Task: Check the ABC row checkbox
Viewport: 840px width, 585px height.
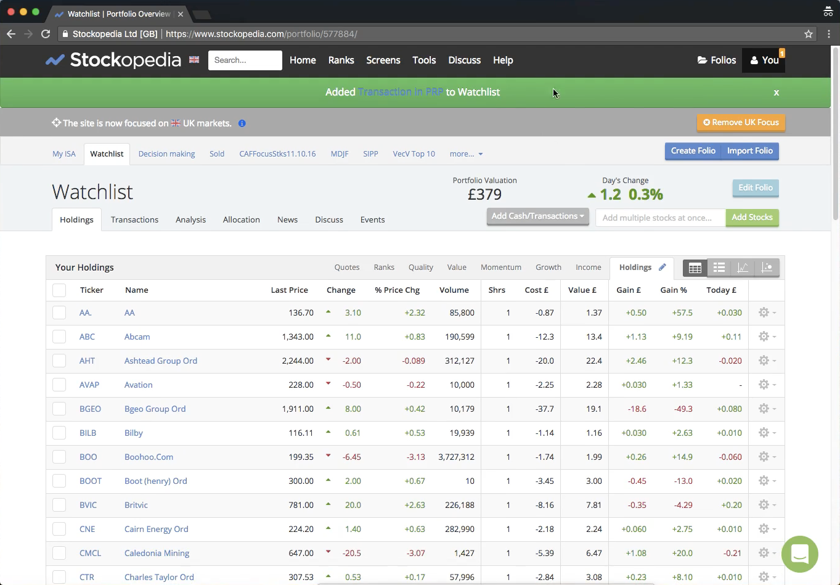Action: pyautogui.click(x=59, y=337)
